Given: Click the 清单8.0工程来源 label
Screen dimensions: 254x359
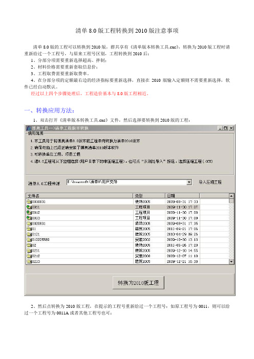Looking at the screenshot, I should tap(44, 184).
